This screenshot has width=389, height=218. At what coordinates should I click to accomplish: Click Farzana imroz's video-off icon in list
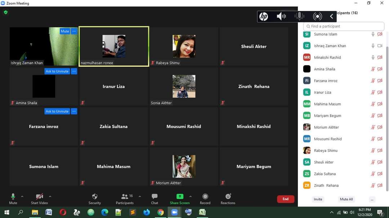380,81
